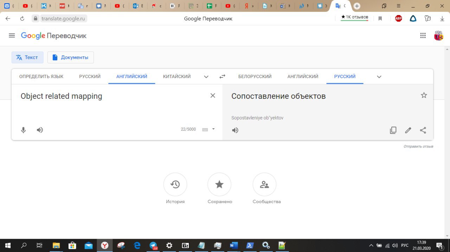The width and height of the screenshot is (450, 252).
Task: Save translation with star icon
Action: pyautogui.click(x=424, y=95)
